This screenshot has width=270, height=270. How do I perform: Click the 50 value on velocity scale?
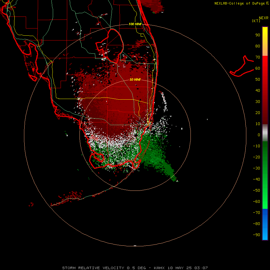pyautogui.click(x=258, y=79)
